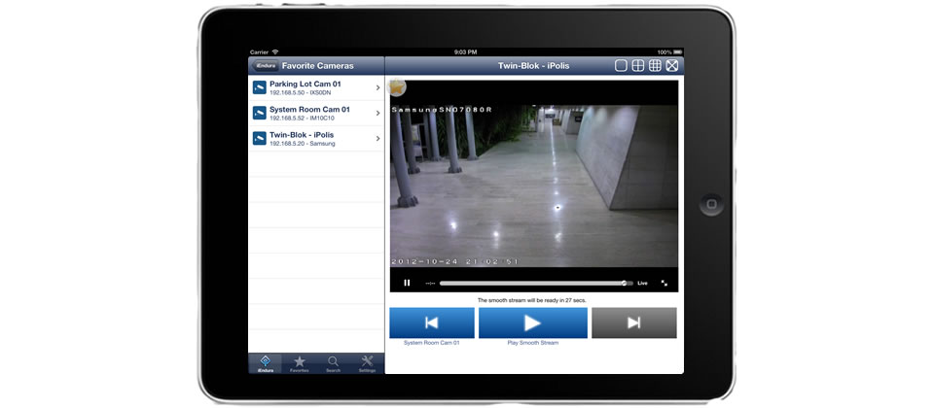Viewport: 934px width, 408px height.
Task: Expand System Room Cam 01 chevron
Action: pyautogui.click(x=378, y=113)
